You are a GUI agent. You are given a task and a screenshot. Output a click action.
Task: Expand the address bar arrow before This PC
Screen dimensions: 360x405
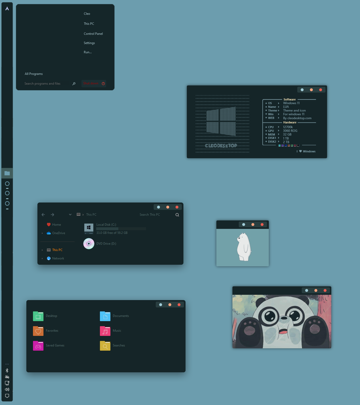tap(83, 215)
